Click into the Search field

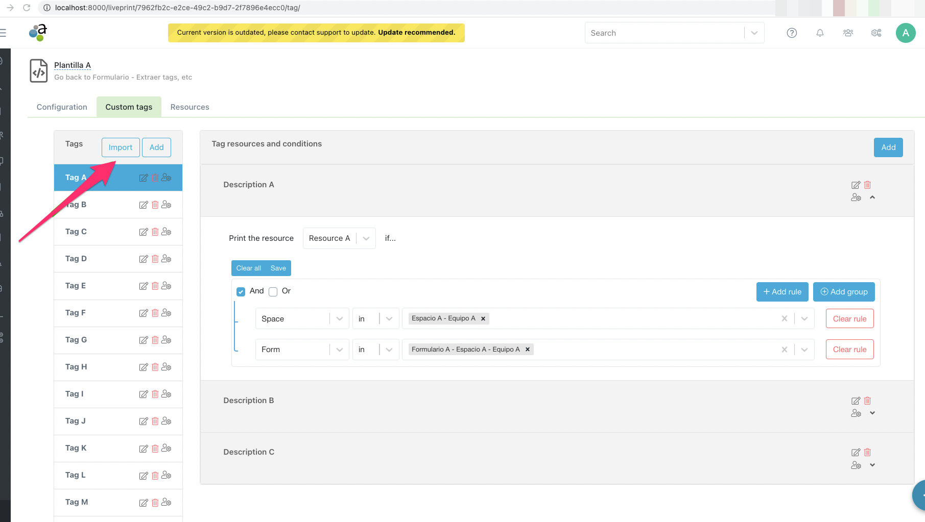(x=664, y=33)
